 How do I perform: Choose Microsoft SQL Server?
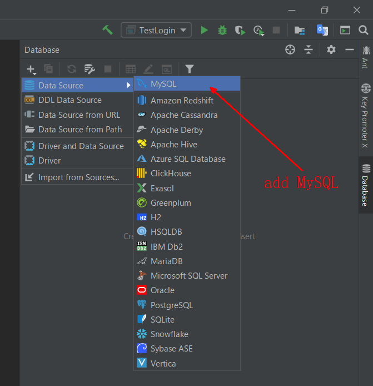[187, 276]
